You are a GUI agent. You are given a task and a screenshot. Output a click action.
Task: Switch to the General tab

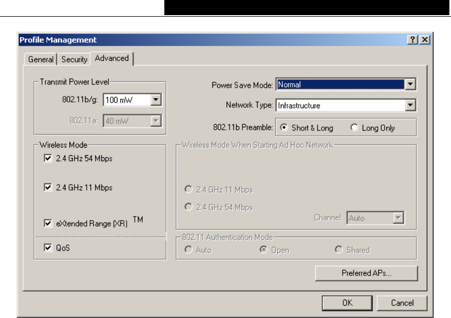(40, 59)
